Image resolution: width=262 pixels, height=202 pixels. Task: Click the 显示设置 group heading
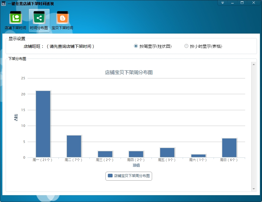coord(17,39)
